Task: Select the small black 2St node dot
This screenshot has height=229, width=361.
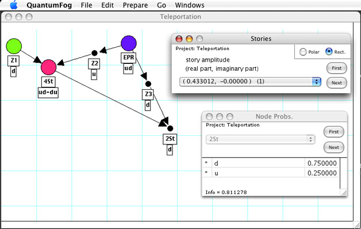Action: (170, 128)
